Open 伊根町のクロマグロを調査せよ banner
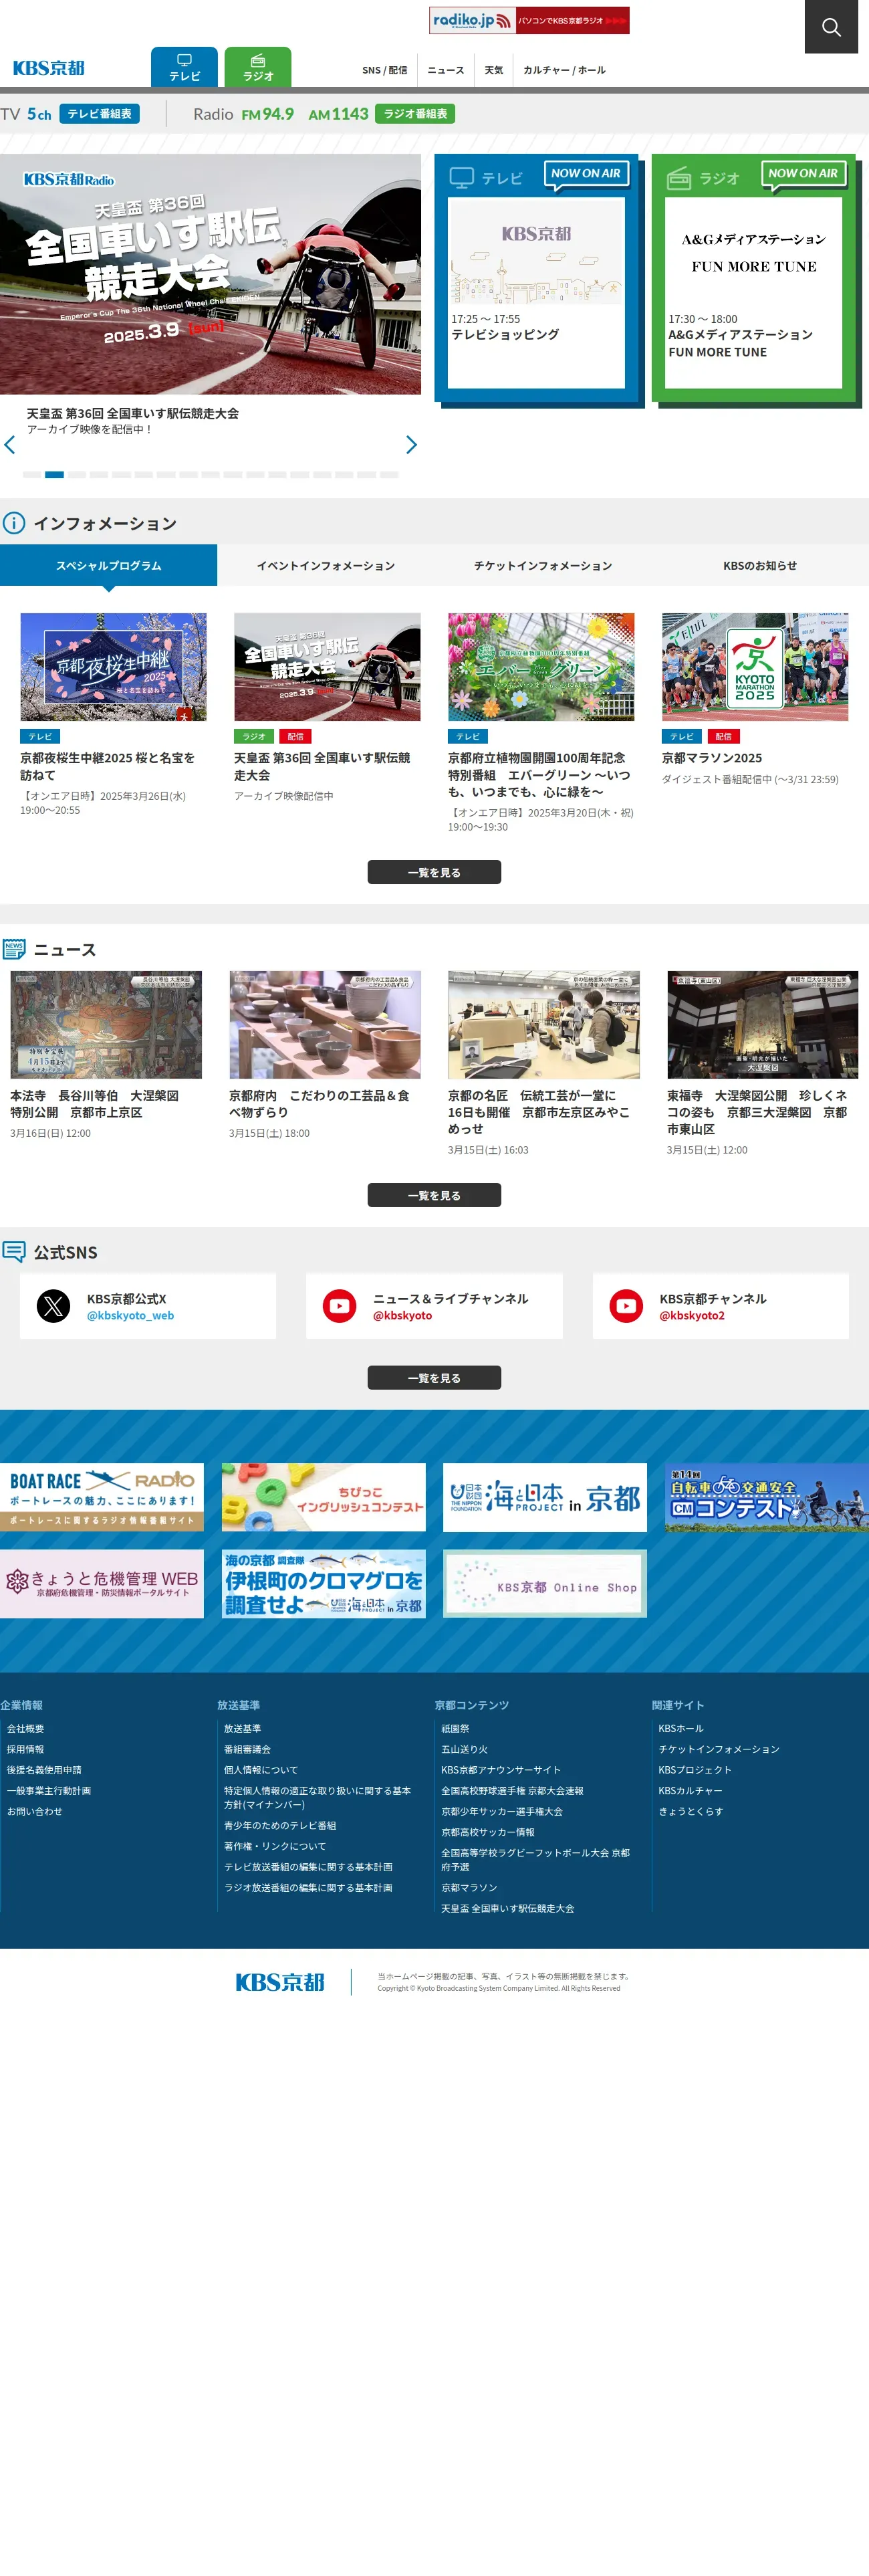This screenshot has height=2576, width=869. click(x=324, y=1584)
